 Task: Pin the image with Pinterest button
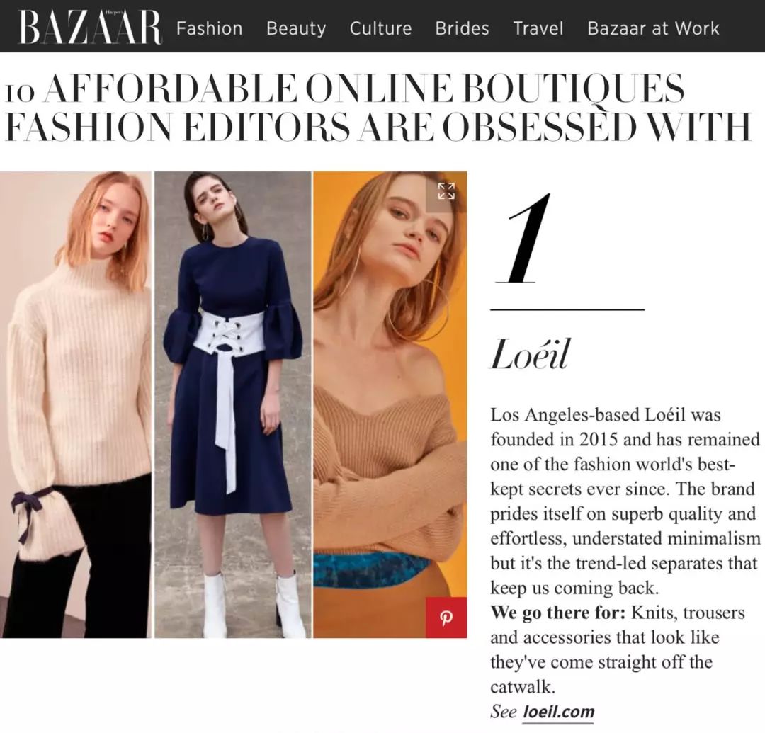point(446,618)
